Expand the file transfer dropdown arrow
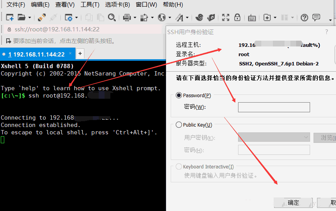The height and width of the screenshot is (211, 336). pyautogui.click(x=153, y=17)
